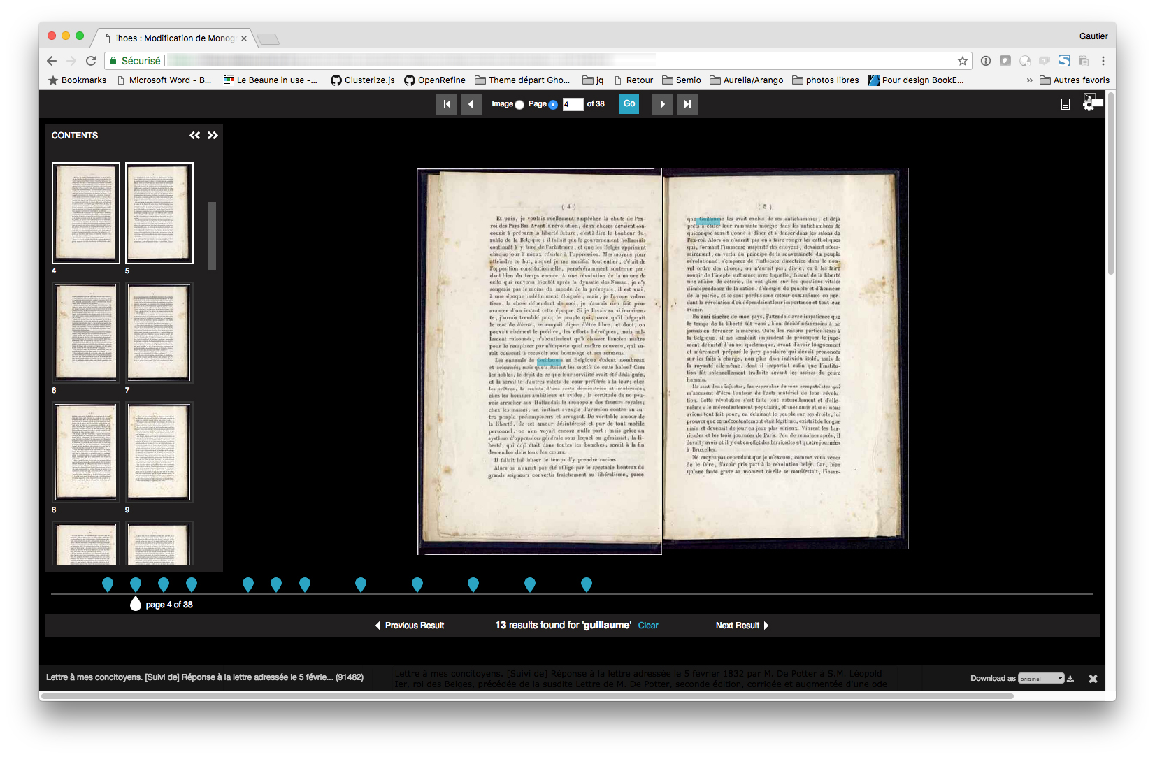Select the Image navigation radio button

pos(519,104)
